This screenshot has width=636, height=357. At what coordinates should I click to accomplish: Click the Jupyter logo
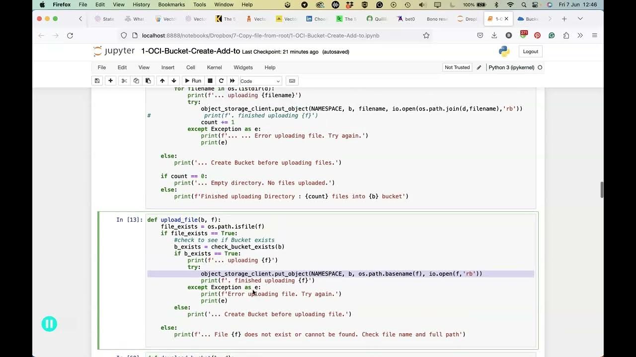coord(114,51)
